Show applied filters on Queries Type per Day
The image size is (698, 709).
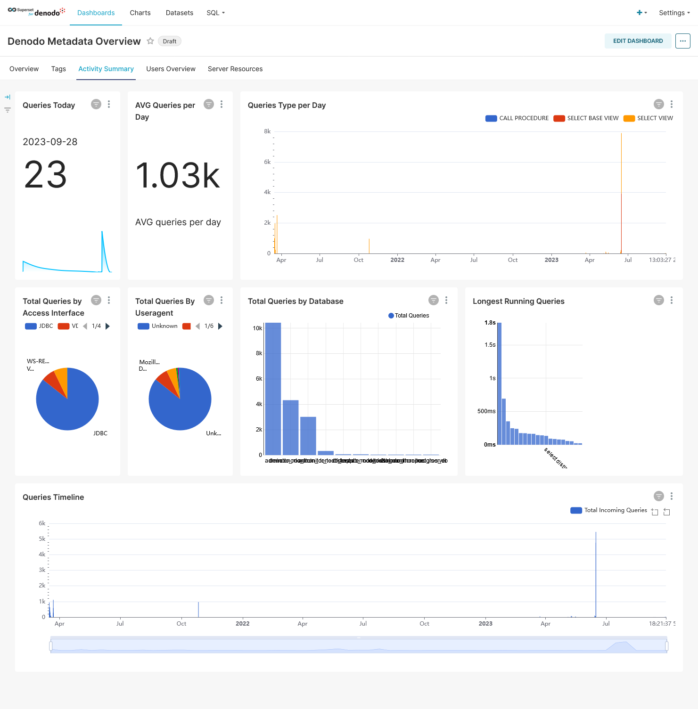point(659,104)
